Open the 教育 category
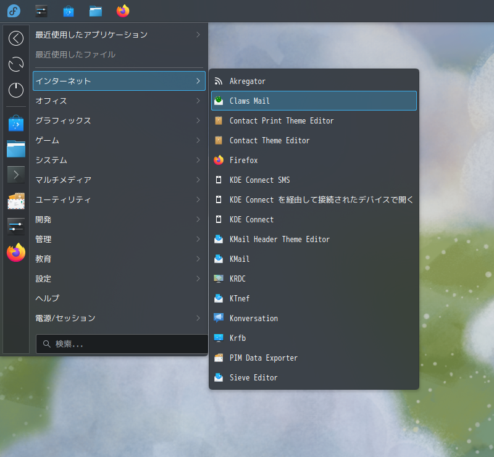This screenshot has height=457, width=494. pos(119,259)
